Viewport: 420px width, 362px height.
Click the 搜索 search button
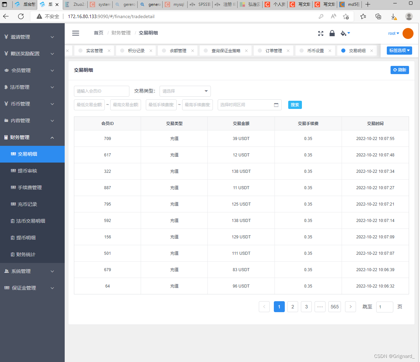point(295,105)
